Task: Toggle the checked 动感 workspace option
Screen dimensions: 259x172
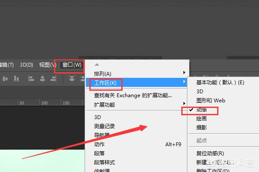Action: [x=202, y=110]
